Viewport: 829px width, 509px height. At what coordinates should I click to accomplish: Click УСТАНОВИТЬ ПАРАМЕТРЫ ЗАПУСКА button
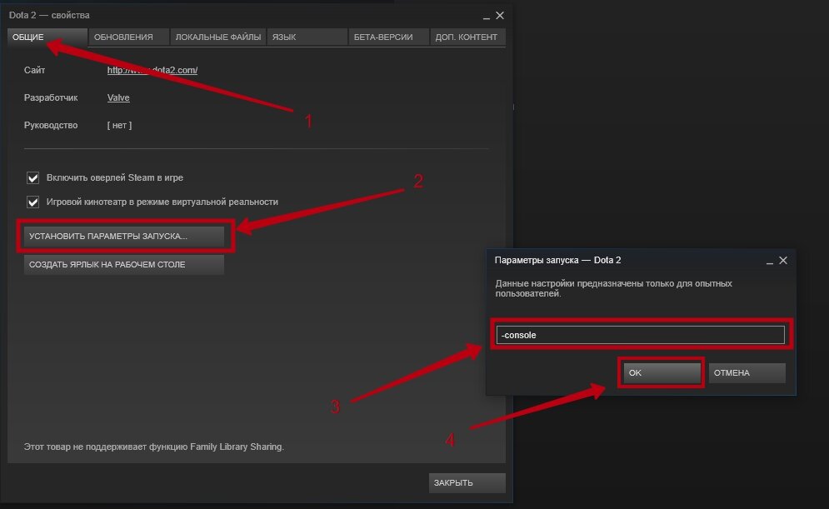[123, 237]
